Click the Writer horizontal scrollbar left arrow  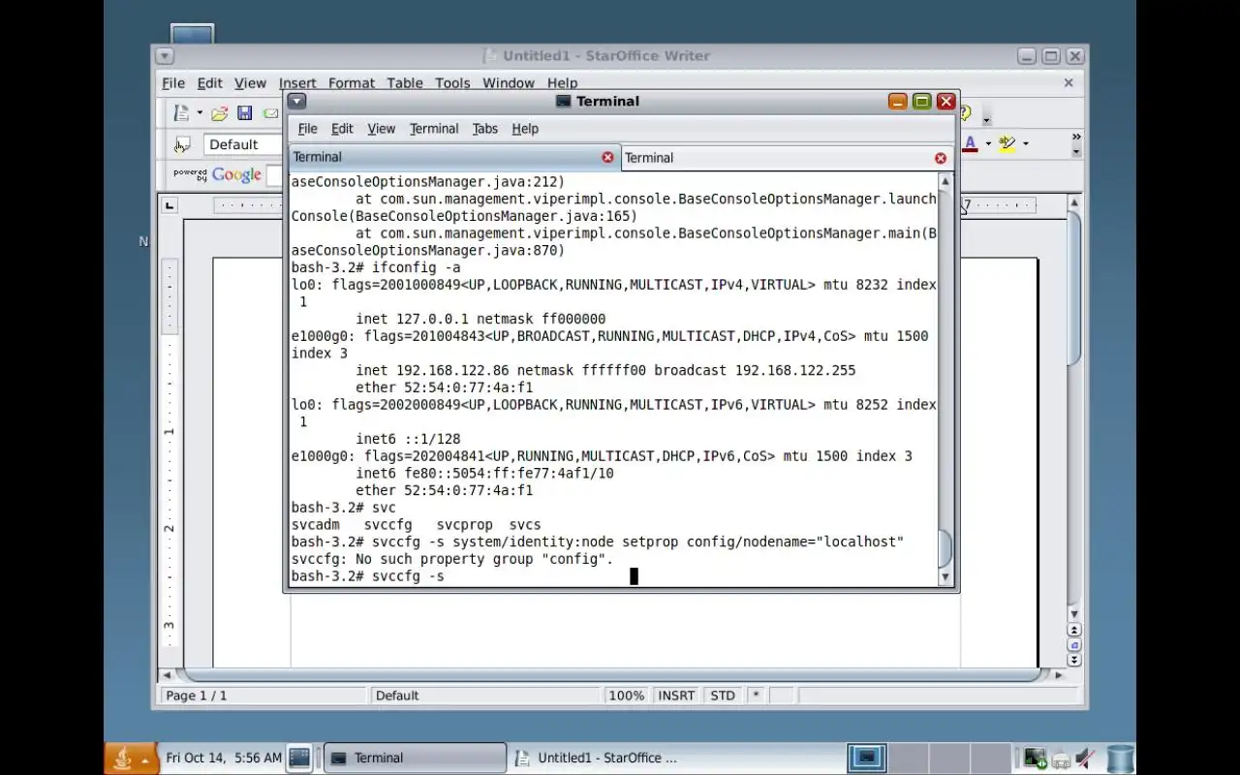coord(168,675)
